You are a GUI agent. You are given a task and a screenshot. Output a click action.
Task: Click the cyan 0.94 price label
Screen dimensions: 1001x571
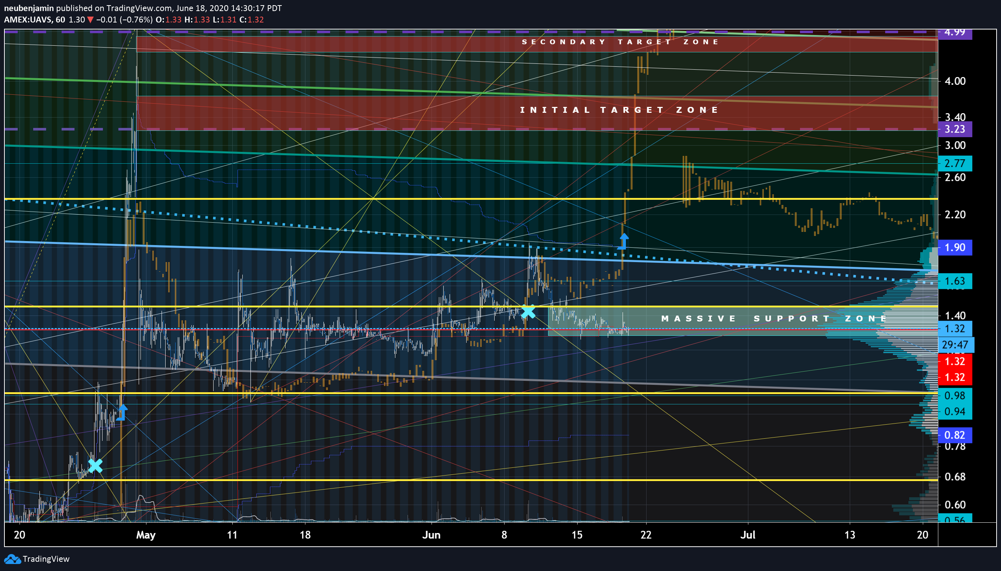pos(955,411)
